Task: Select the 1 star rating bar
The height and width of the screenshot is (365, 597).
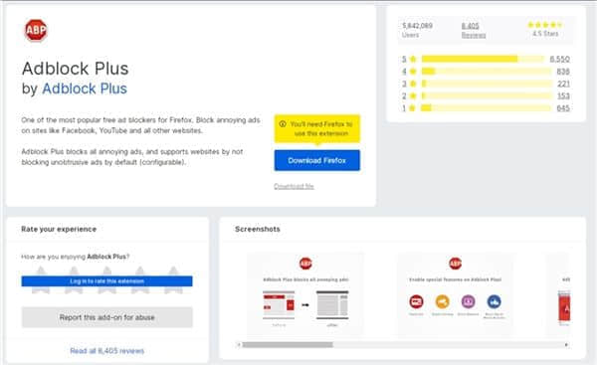Action: (487, 108)
